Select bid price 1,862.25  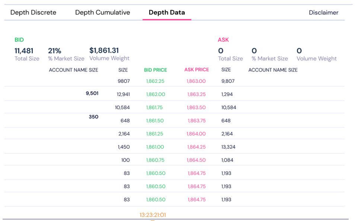pos(155,81)
